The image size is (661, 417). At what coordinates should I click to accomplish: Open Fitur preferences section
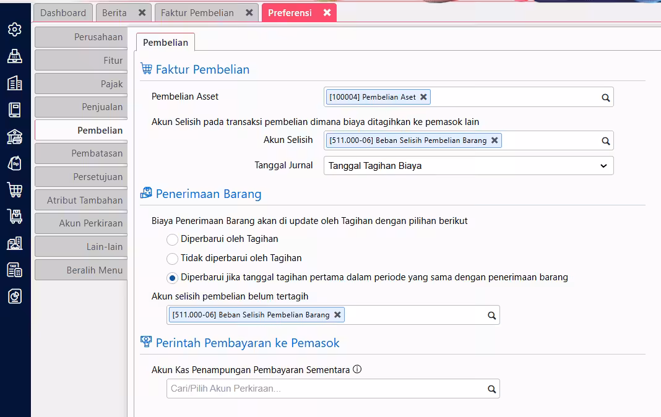click(x=81, y=60)
